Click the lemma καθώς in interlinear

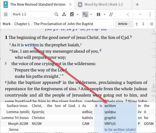pyautogui.click(x=87, y=112)
